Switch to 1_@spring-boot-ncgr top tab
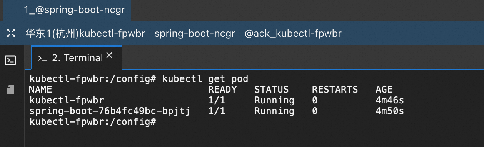Screen dimensions: 484x147 [74, 10]
